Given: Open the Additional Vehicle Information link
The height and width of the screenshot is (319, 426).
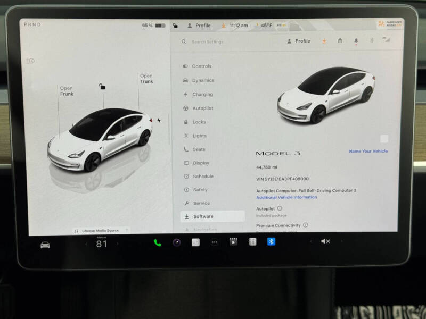Looking at the screenshot, I should click(x=286, y=197).
